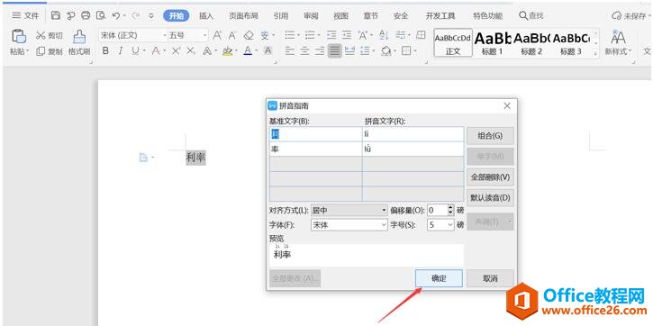
Task: Click the sort A-Z icon
Action: [384, 35]
